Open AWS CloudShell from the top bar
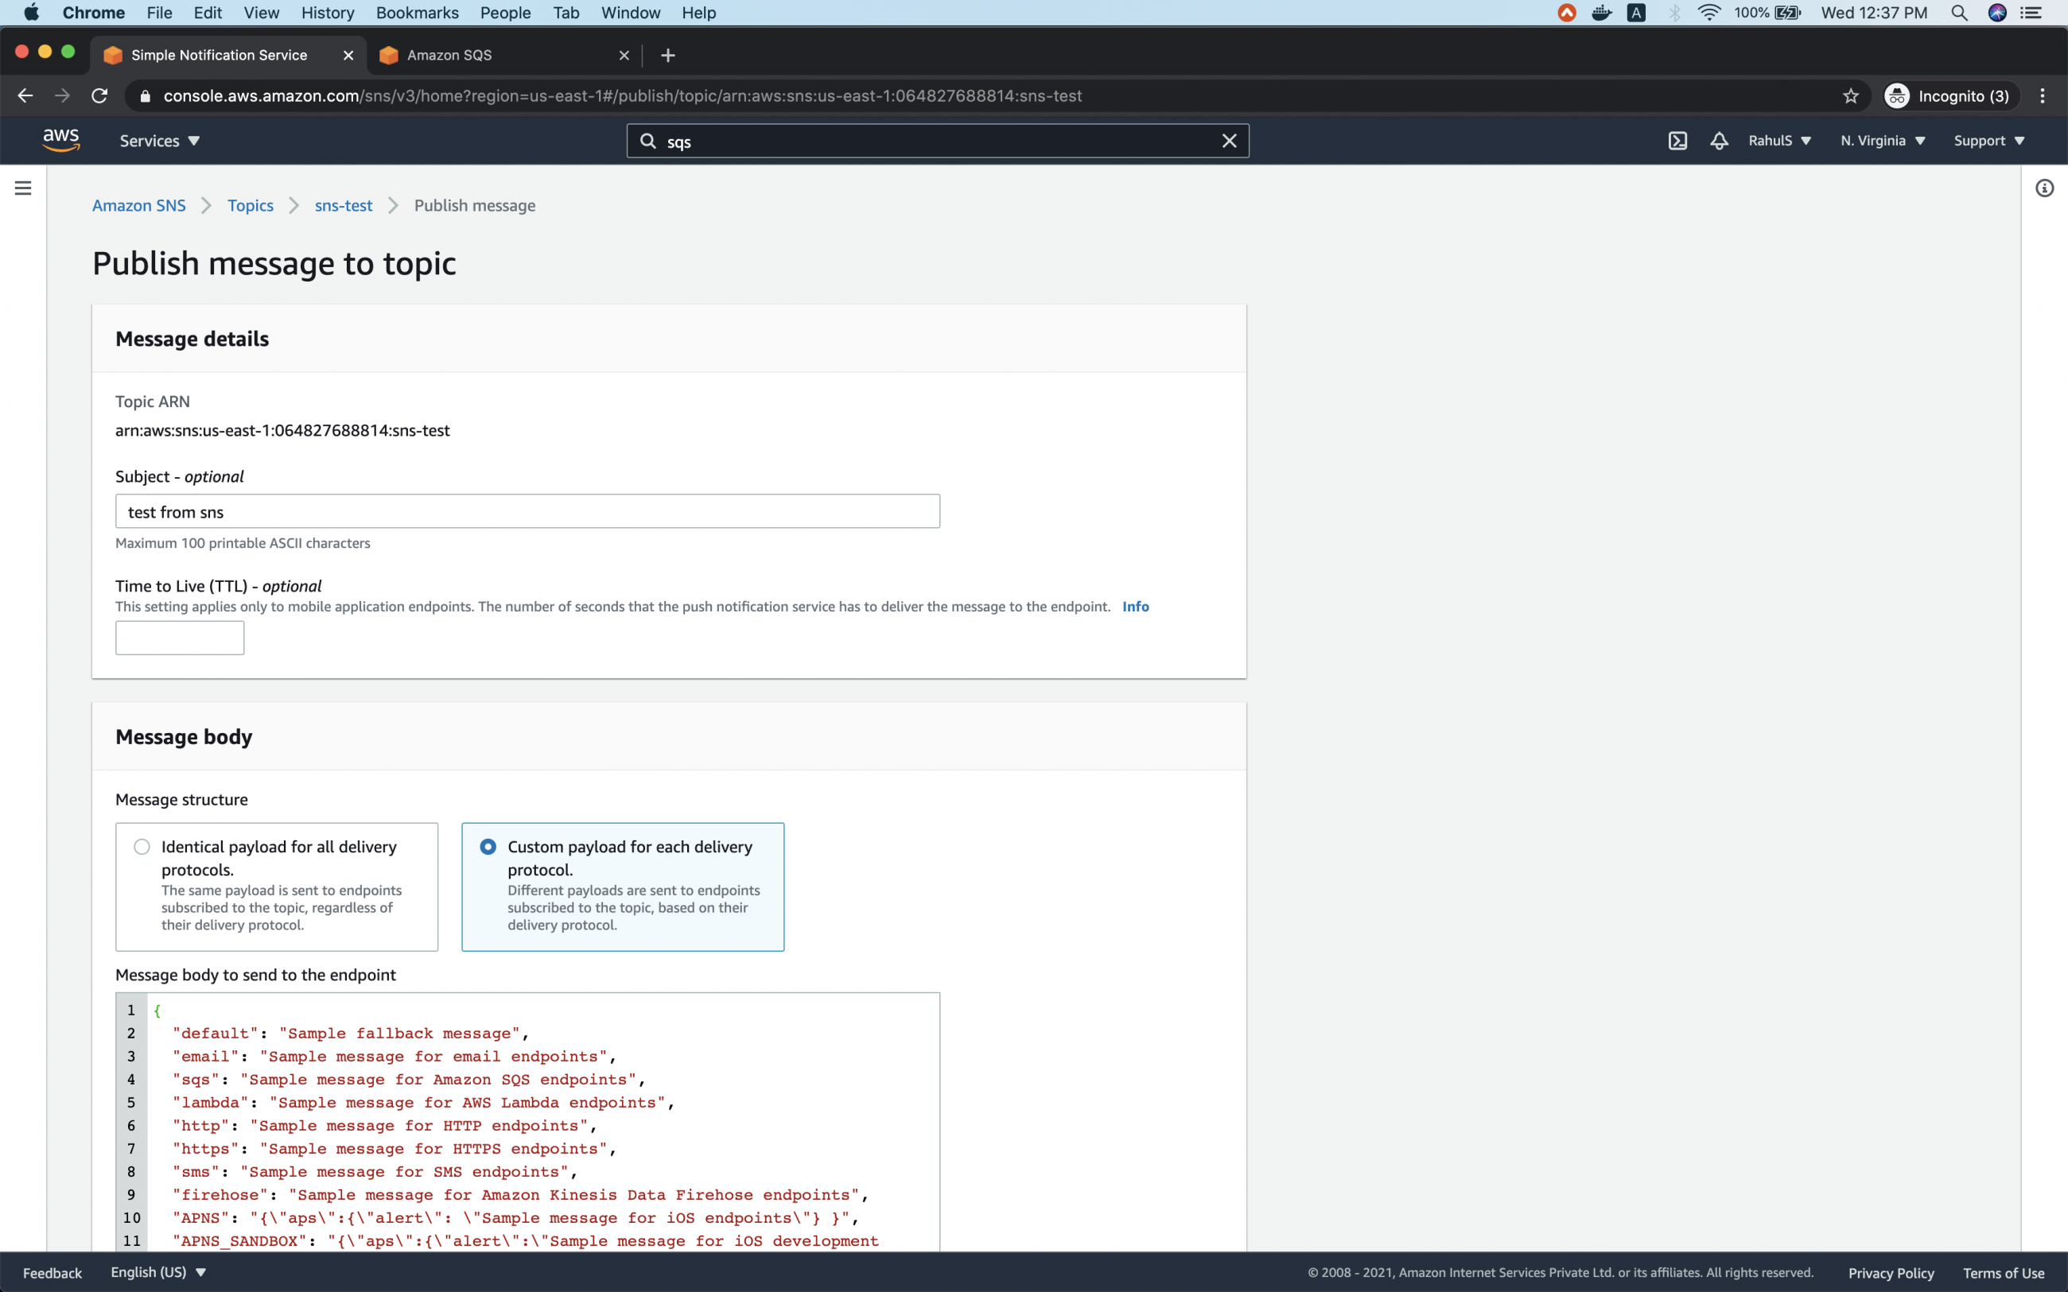The image size is (2068, 1292). [1677, 140]
